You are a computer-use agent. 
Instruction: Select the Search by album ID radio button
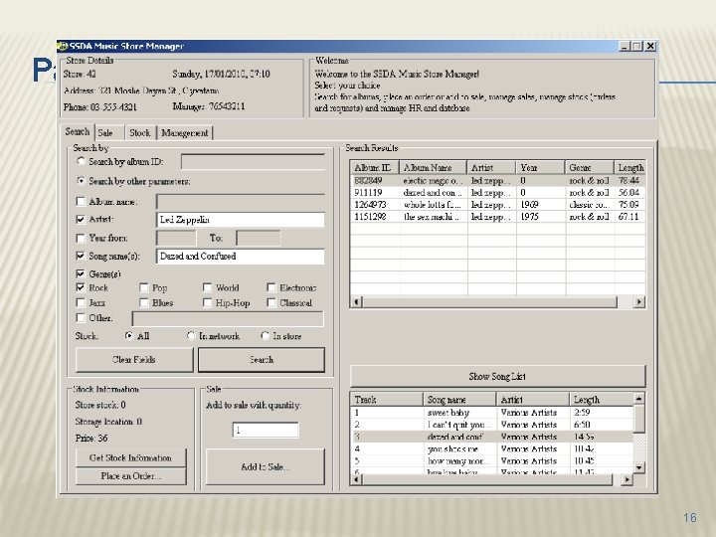[81, 161]
